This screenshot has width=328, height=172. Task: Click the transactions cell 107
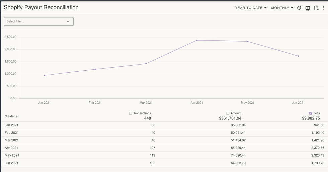point(153,148)
